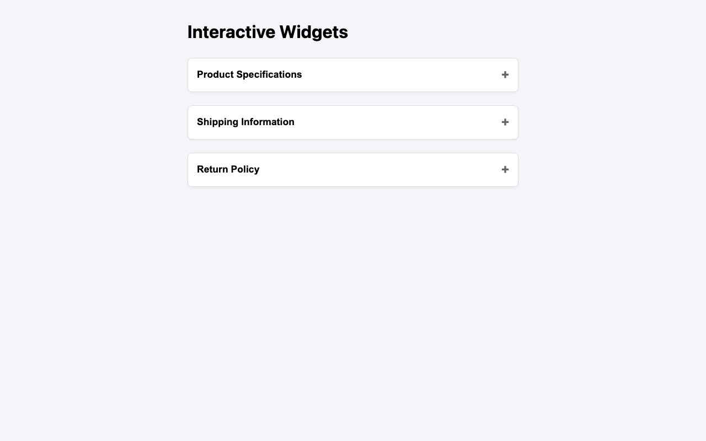This screenshot has height=441, width=706.
Task: Click the Interactive Widgets page title
Action: [x=268, y=31]
